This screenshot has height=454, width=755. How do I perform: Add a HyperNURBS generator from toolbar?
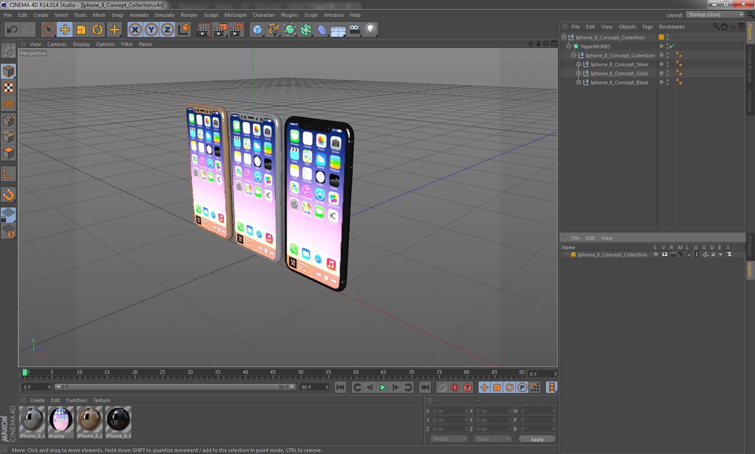tap(290, 29)
